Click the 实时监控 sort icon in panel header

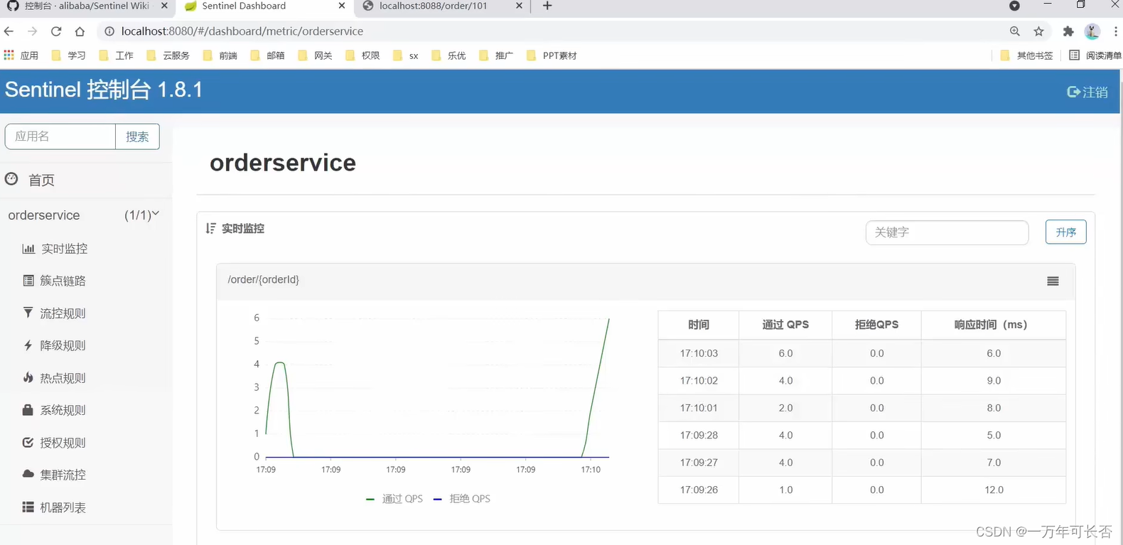click(x=210, y=228)
